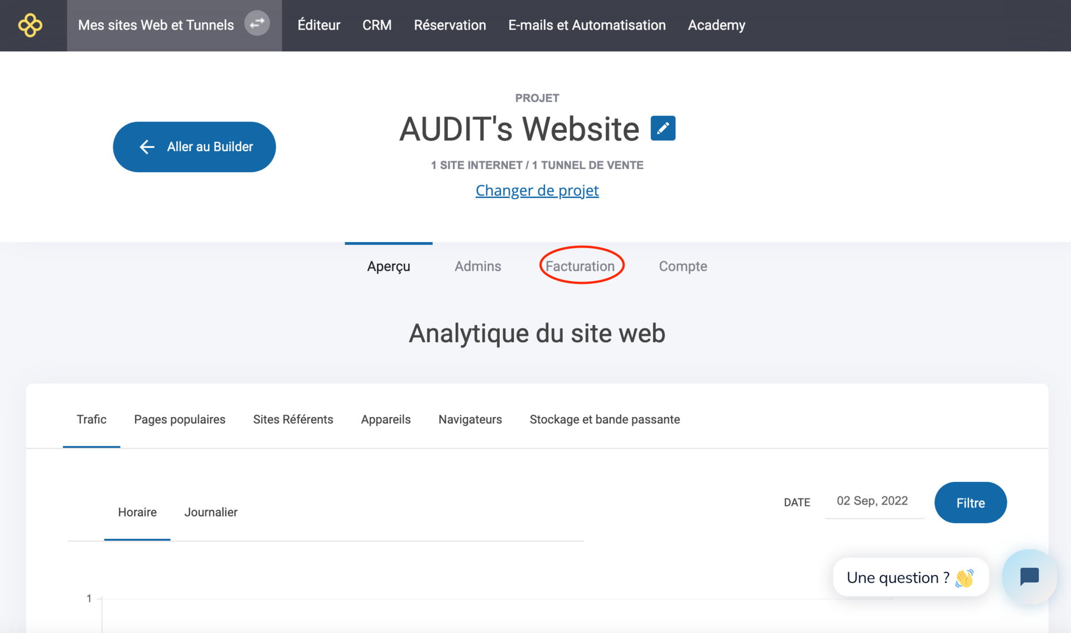
Task: Click 1 SITE INTERNET / 1 TUNNEL DE VENTE text
Action: click(x=537, y=165)
